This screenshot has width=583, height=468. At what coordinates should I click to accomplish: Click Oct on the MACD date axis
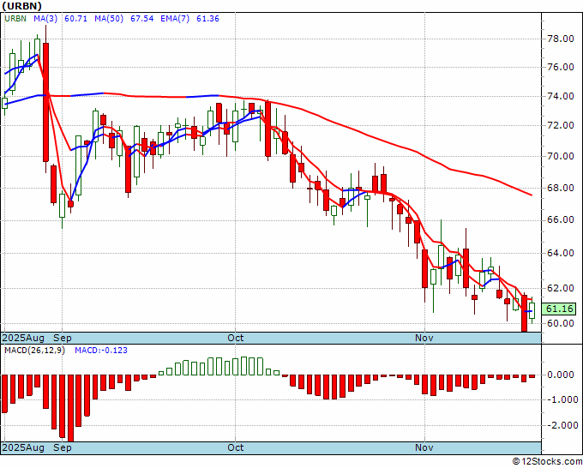pyautogui.click(x=236, y=447)
